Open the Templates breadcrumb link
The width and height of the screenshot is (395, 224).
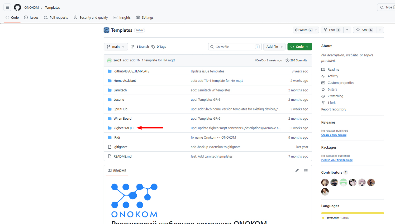point(52,7)
